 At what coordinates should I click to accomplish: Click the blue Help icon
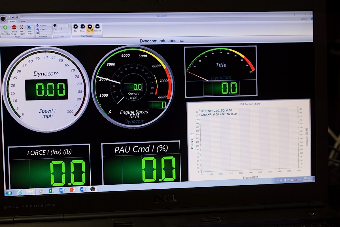tap(311, 19)
